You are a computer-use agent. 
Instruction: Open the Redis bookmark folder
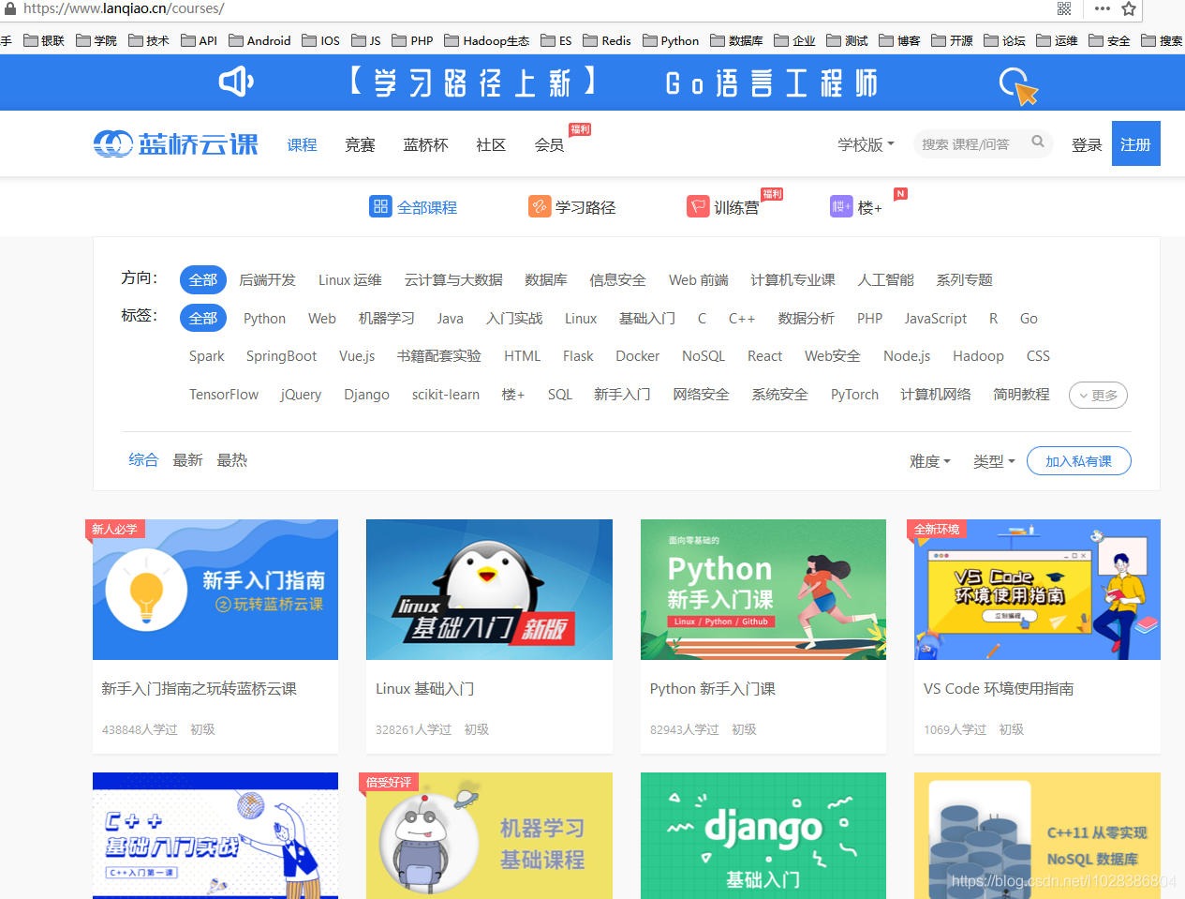[x=607, y=40]
